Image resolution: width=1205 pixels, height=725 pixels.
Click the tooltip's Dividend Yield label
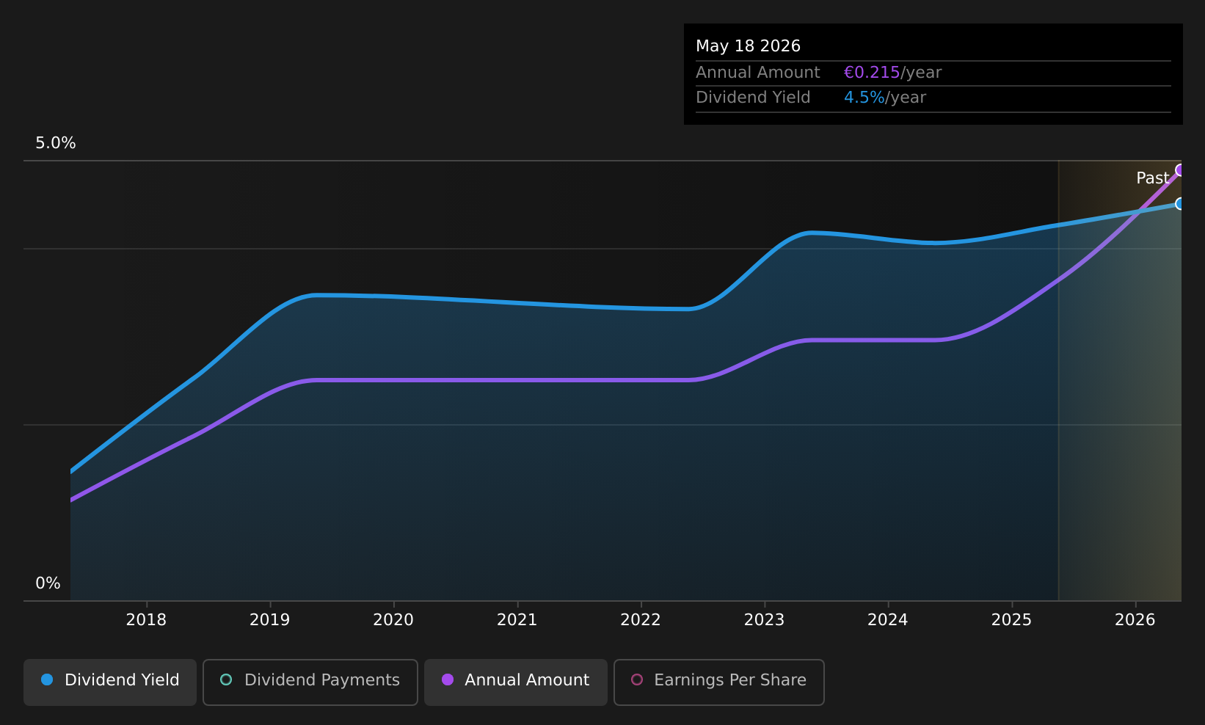point(753,98)
